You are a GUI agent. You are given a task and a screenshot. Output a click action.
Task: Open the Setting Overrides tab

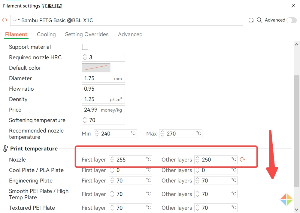87,34
